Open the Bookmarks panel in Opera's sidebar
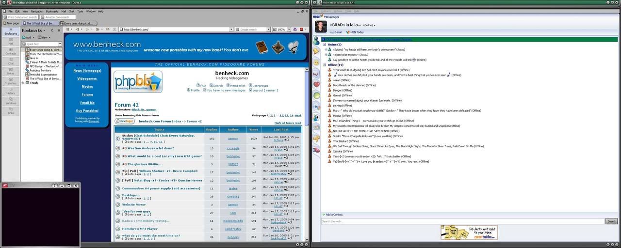Viewport: 621px width, 248px height. 11,31
